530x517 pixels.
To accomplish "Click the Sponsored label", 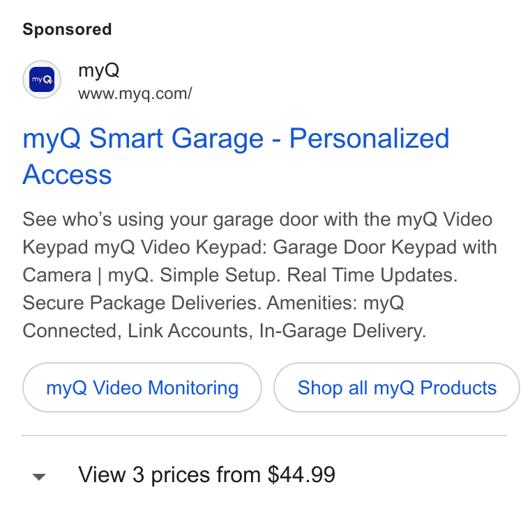I will (67, 29).
